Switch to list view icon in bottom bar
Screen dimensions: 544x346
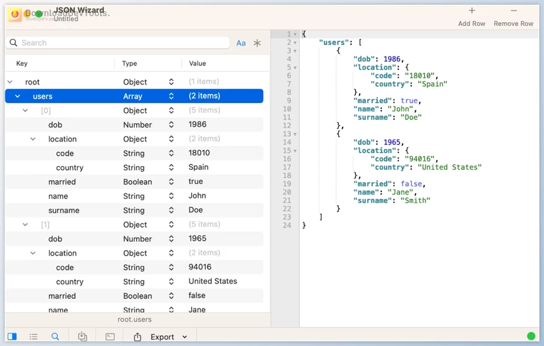point(33,336)
